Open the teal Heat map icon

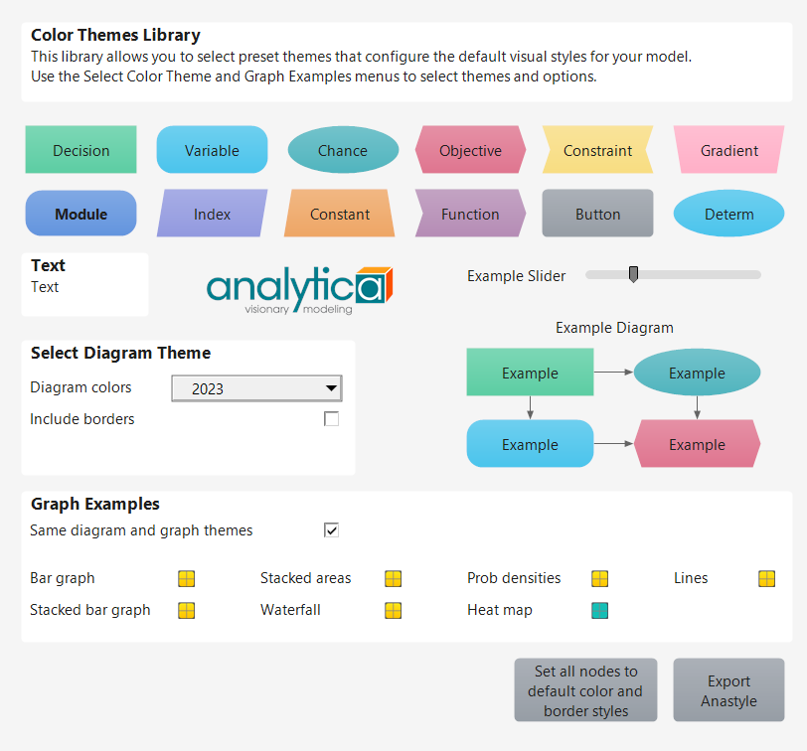[600, 611]
